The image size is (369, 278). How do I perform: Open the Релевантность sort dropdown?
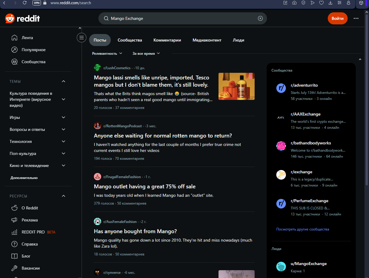point(107,54)
